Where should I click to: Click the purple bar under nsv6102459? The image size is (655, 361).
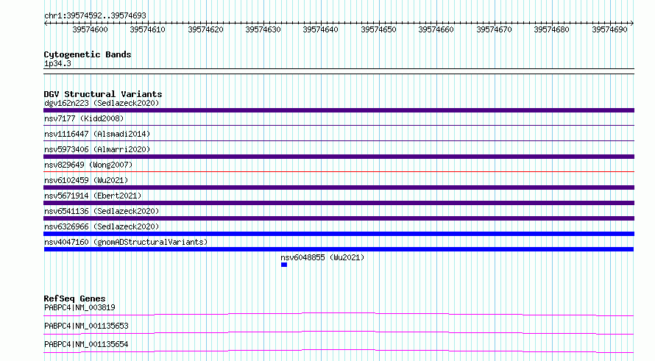pos(339,187)
